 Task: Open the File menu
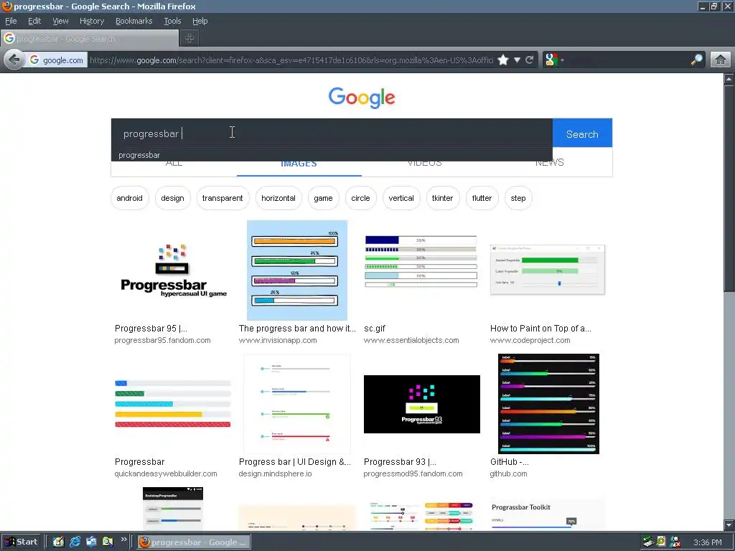click(11, 21)
